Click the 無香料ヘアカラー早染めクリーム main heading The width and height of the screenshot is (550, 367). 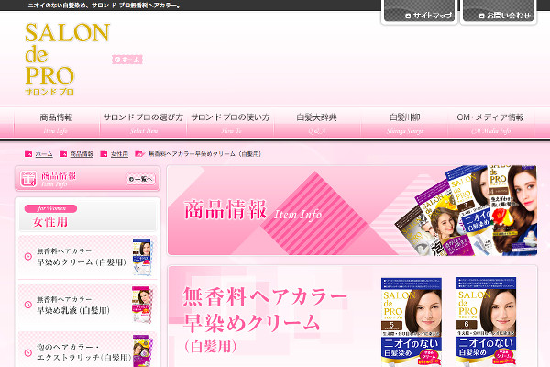coord(265,310)
